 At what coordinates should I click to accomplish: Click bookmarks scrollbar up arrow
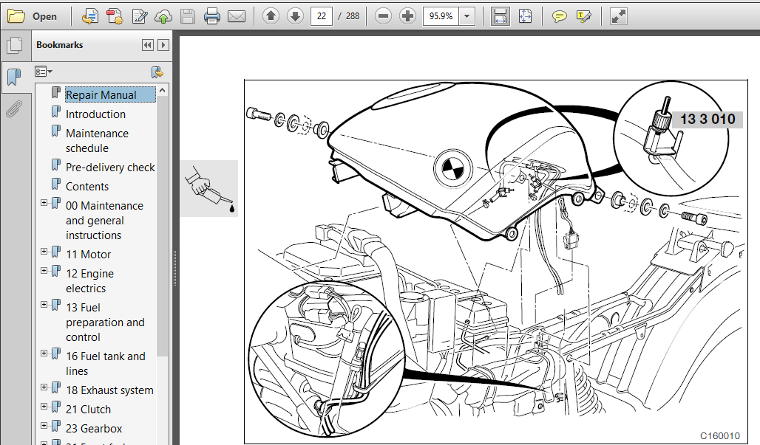click(x=163, y=91)
